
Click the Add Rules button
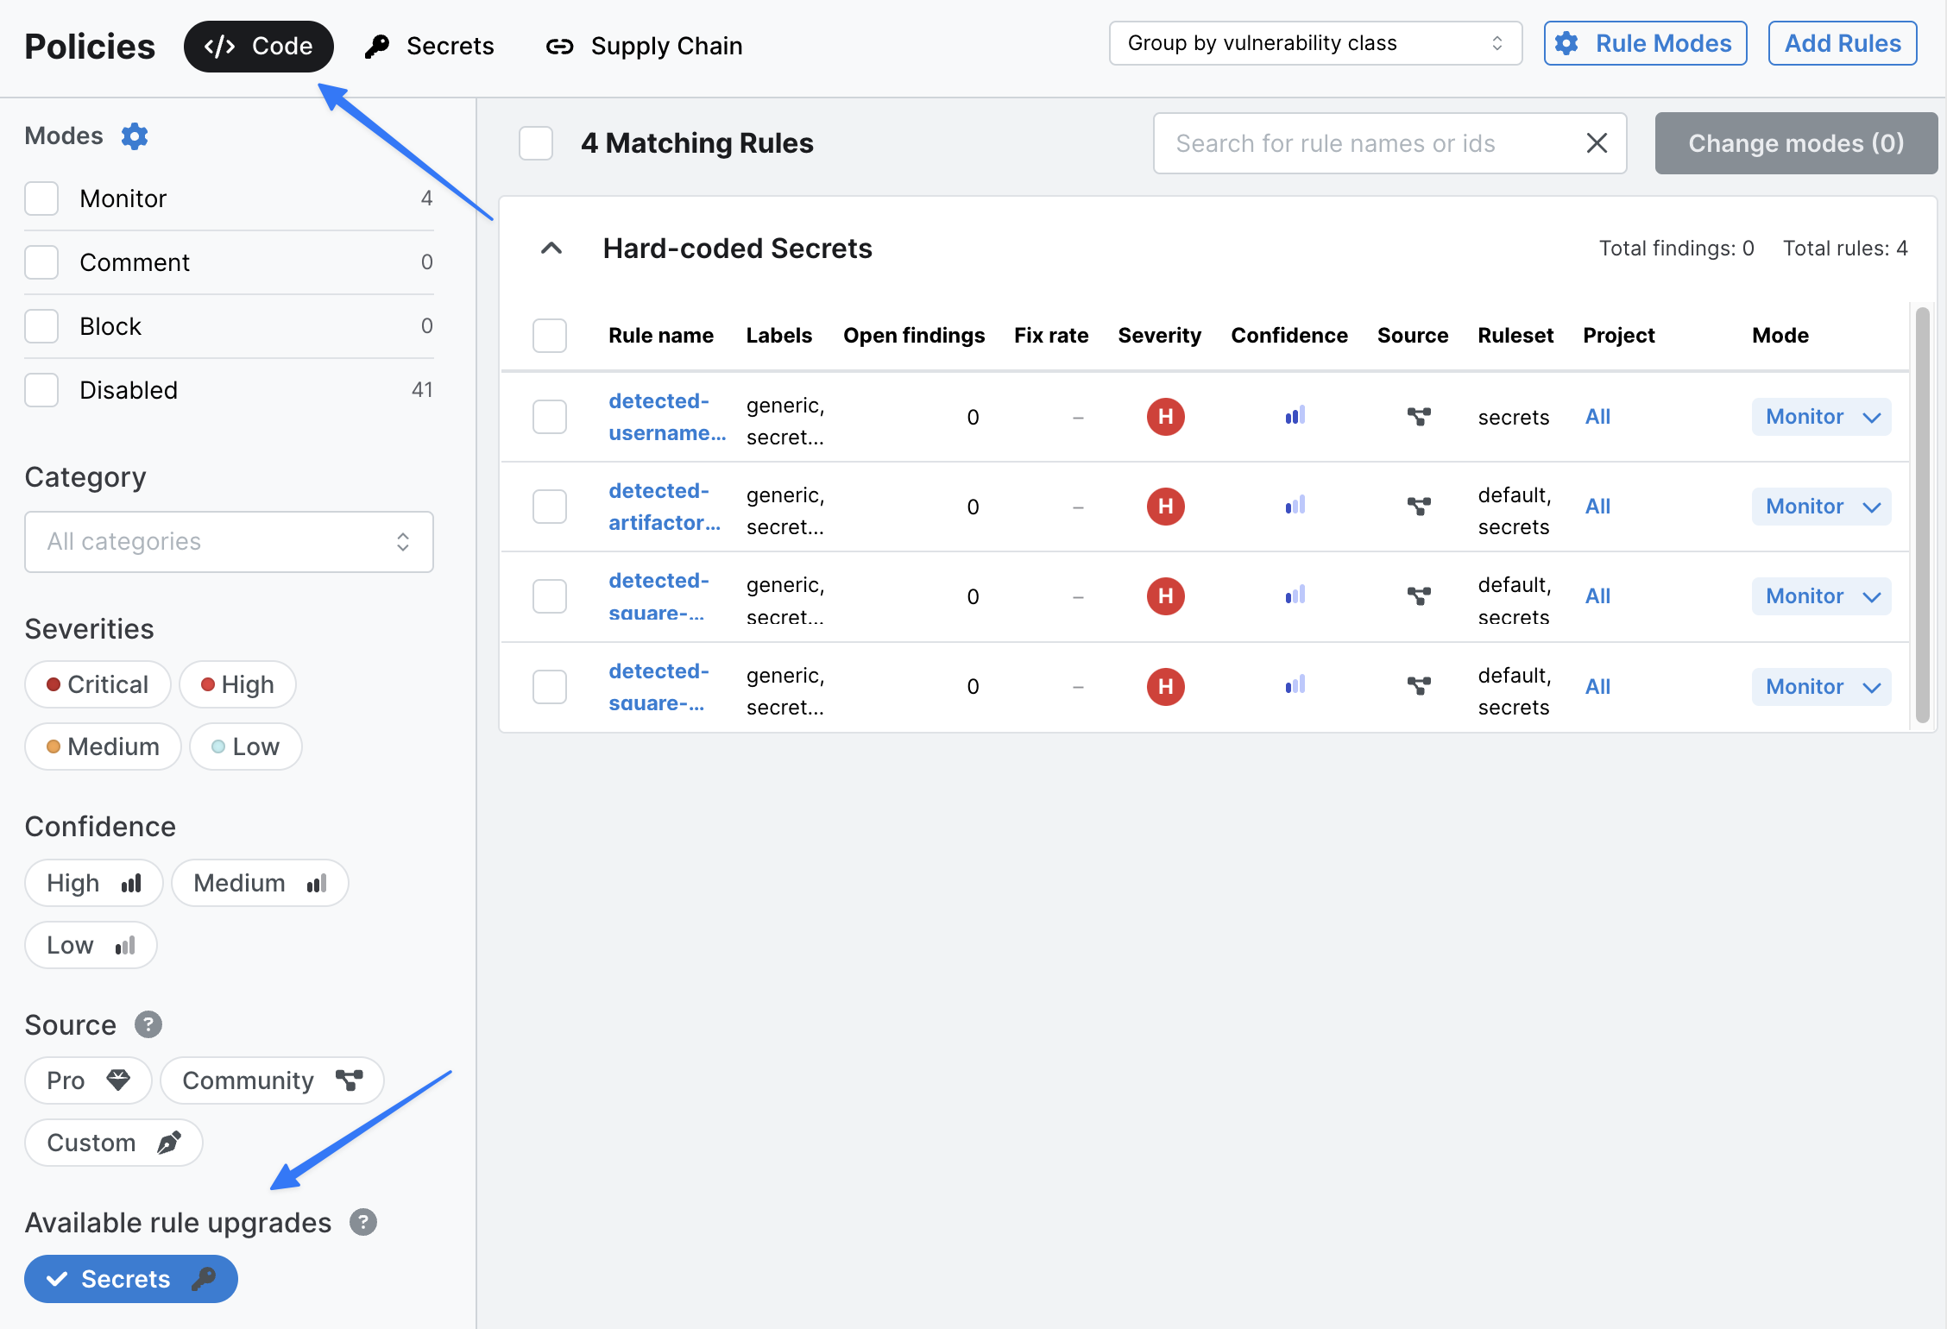1842,43
